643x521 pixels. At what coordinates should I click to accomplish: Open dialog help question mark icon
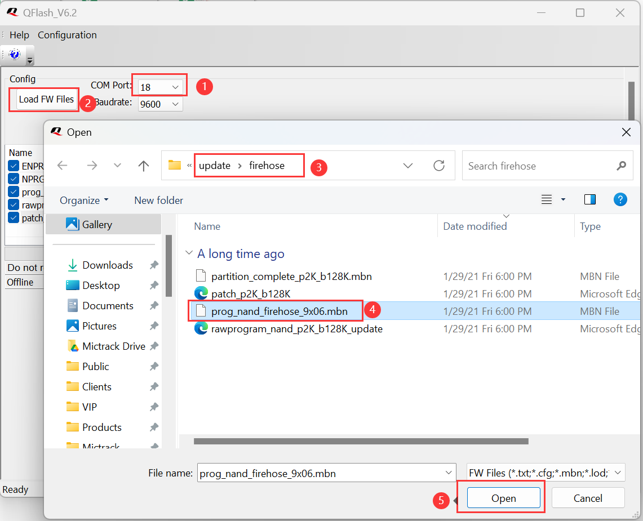coord(620,199)
